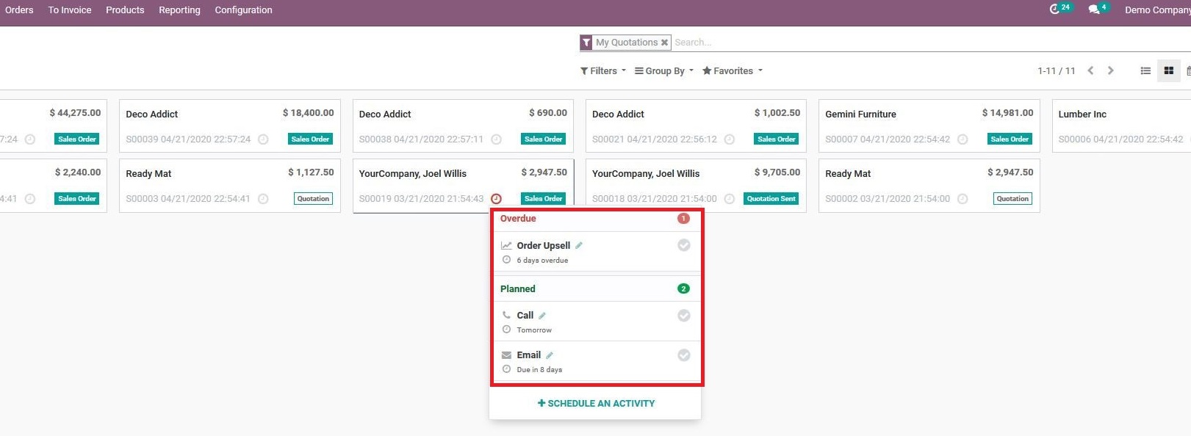Screen dimensions: 1191x436
Task: Open the discuss messages icon
Action: [x=1094, y=10]
